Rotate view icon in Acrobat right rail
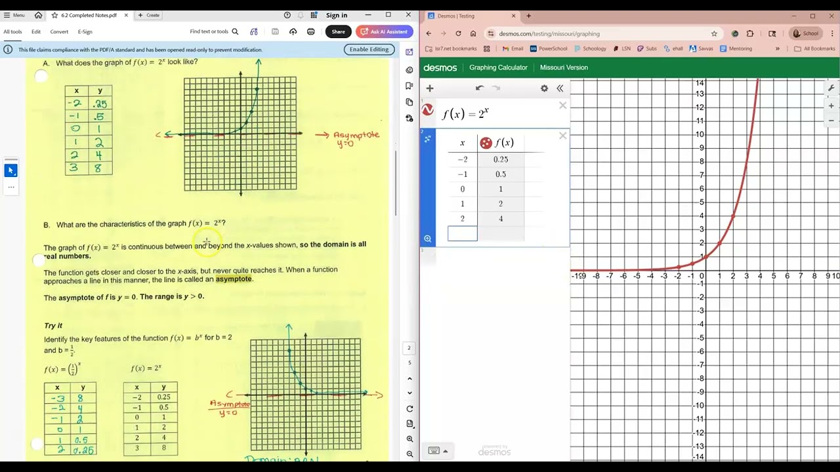Image resolution: width=840 pixels, height=472 pixels. pyautogui.click(x=409, y=408)
